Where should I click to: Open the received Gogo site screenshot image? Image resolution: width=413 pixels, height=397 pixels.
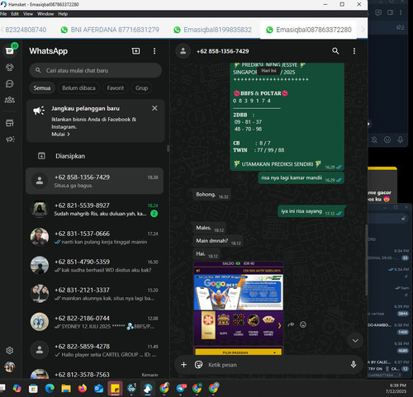point(239,308)
